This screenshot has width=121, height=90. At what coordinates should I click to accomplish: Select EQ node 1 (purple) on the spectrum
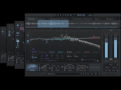34,49
